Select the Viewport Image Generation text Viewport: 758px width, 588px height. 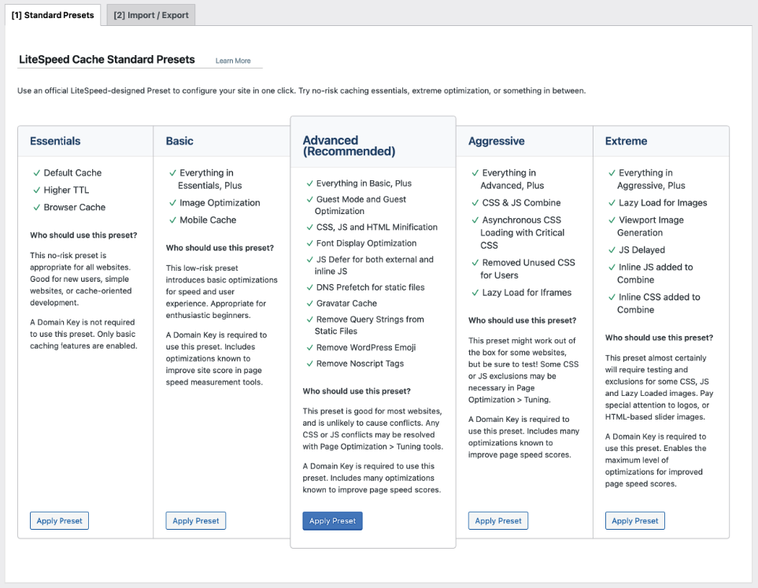[x=650, y=226]
